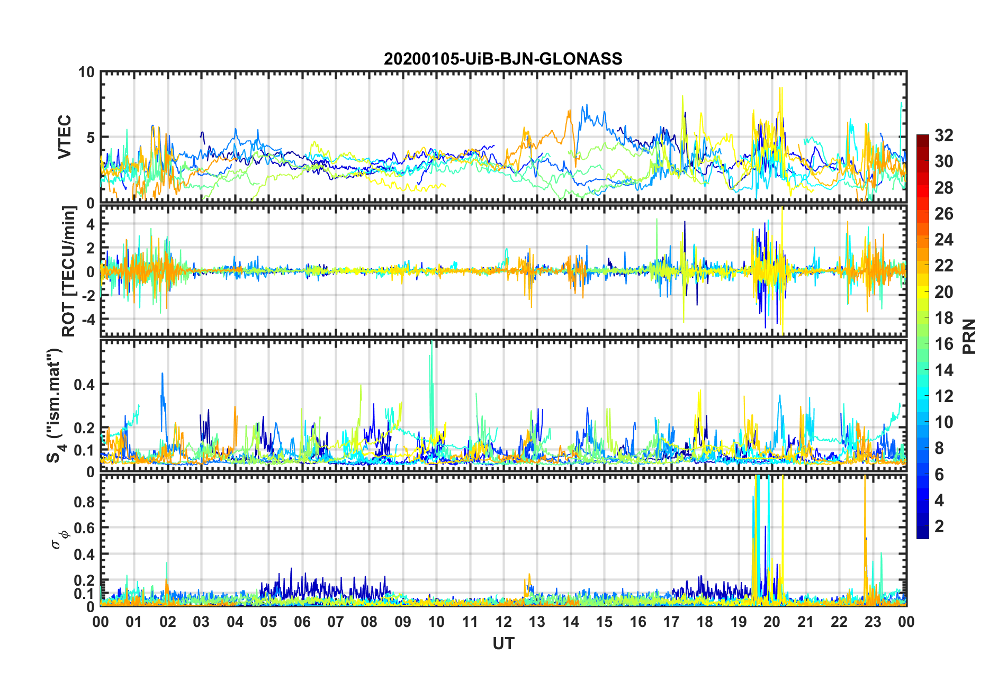Viewport: 1007px width, 673px height.
Task: Click x-axis tick label 18
Action: pos(705,622)
